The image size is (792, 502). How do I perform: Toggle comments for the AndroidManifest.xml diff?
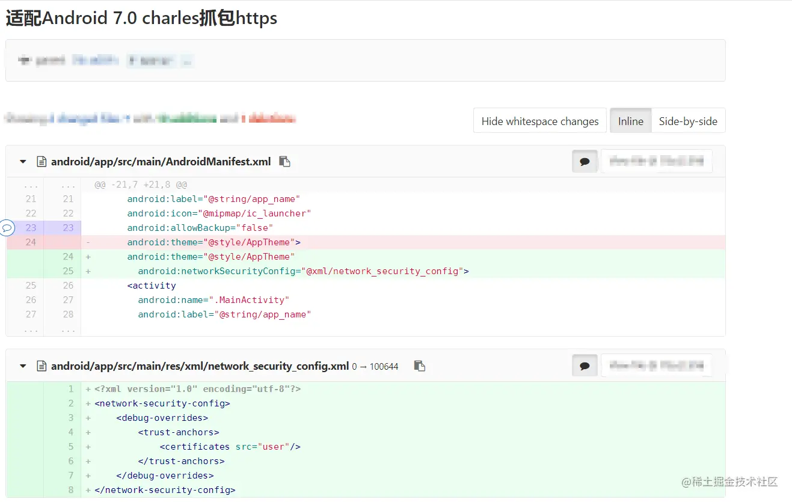tap(585, 162)
